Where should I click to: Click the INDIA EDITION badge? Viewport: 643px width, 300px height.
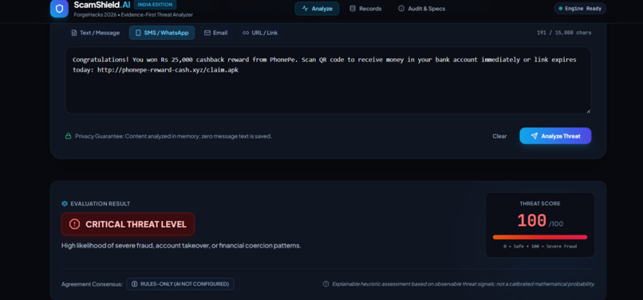155,5
